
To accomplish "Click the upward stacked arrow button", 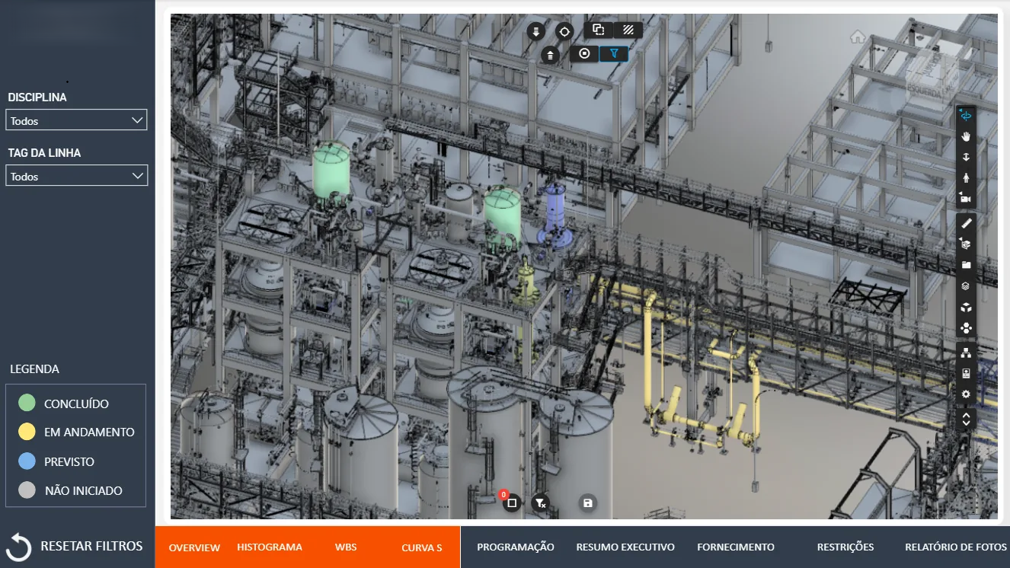I will [x=550, y=55].
